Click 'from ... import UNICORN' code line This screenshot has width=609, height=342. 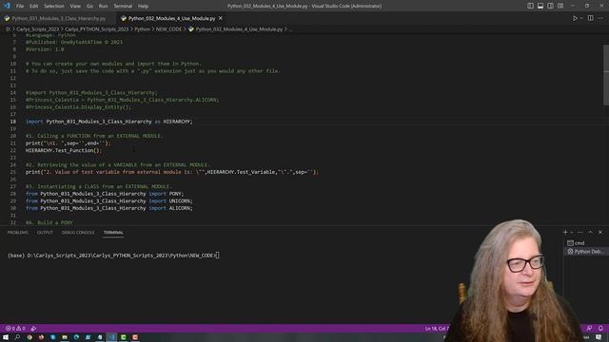pos(109,200)
